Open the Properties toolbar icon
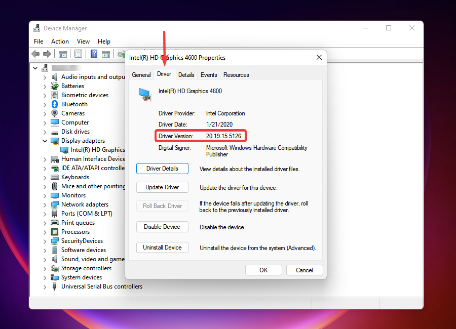Screen dimensions: 456x329 78,54
